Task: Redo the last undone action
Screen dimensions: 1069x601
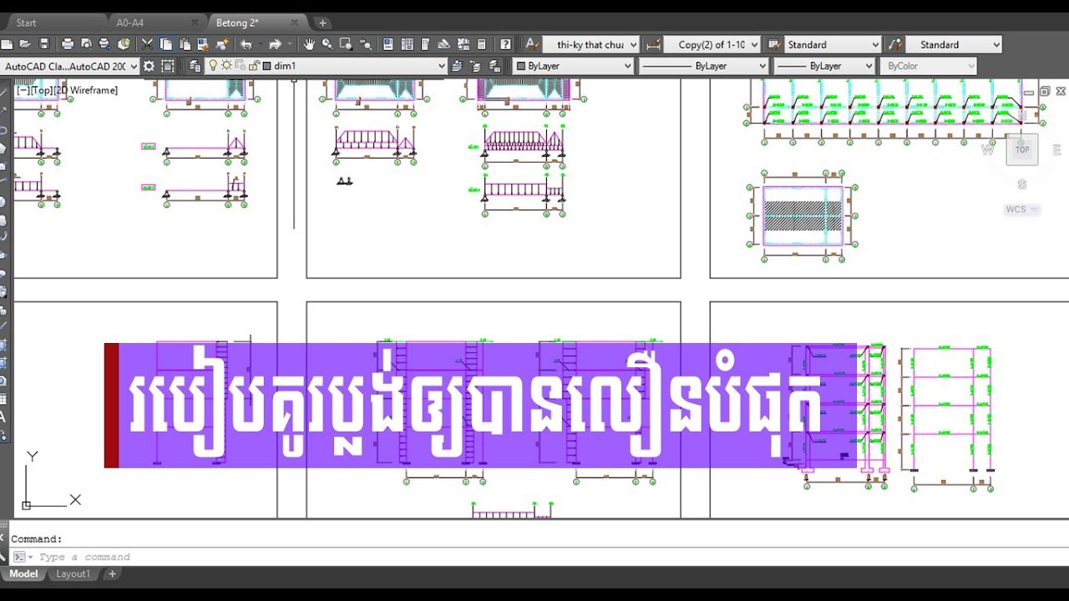Action: [275, 44]
